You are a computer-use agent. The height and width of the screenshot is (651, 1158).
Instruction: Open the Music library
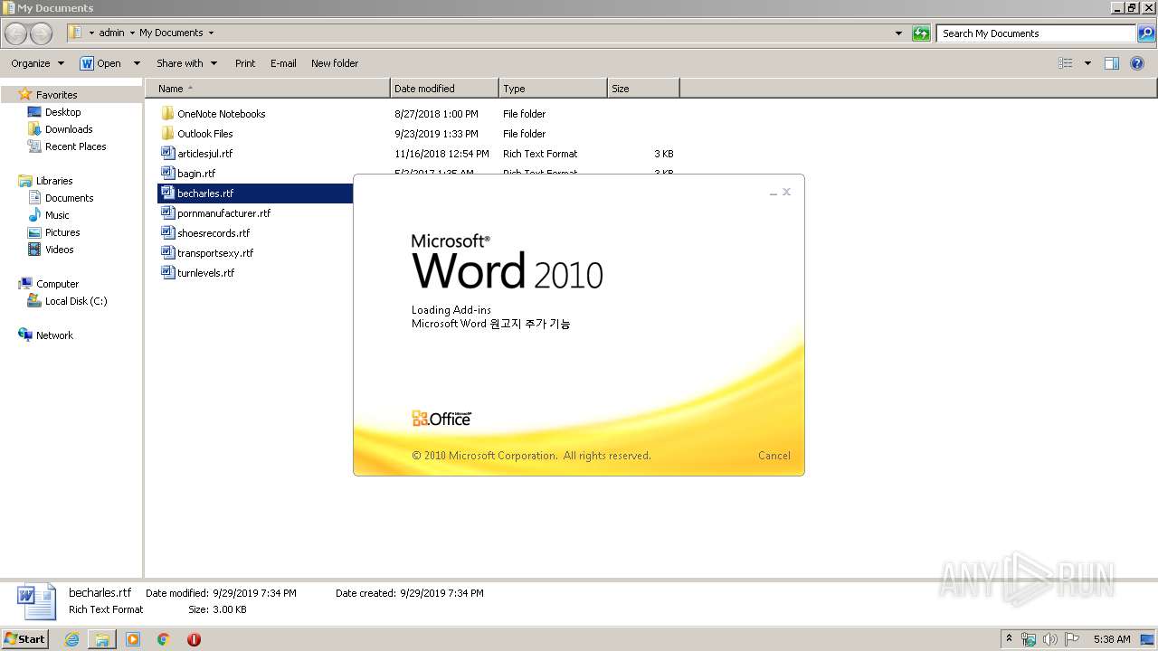pos(57,215)
